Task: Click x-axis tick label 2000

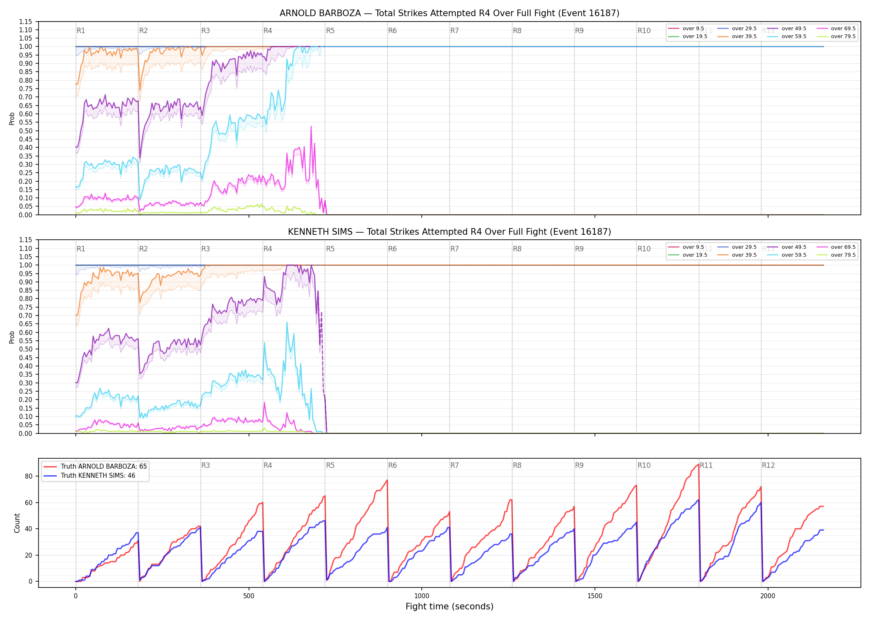Action: [768, 596]
